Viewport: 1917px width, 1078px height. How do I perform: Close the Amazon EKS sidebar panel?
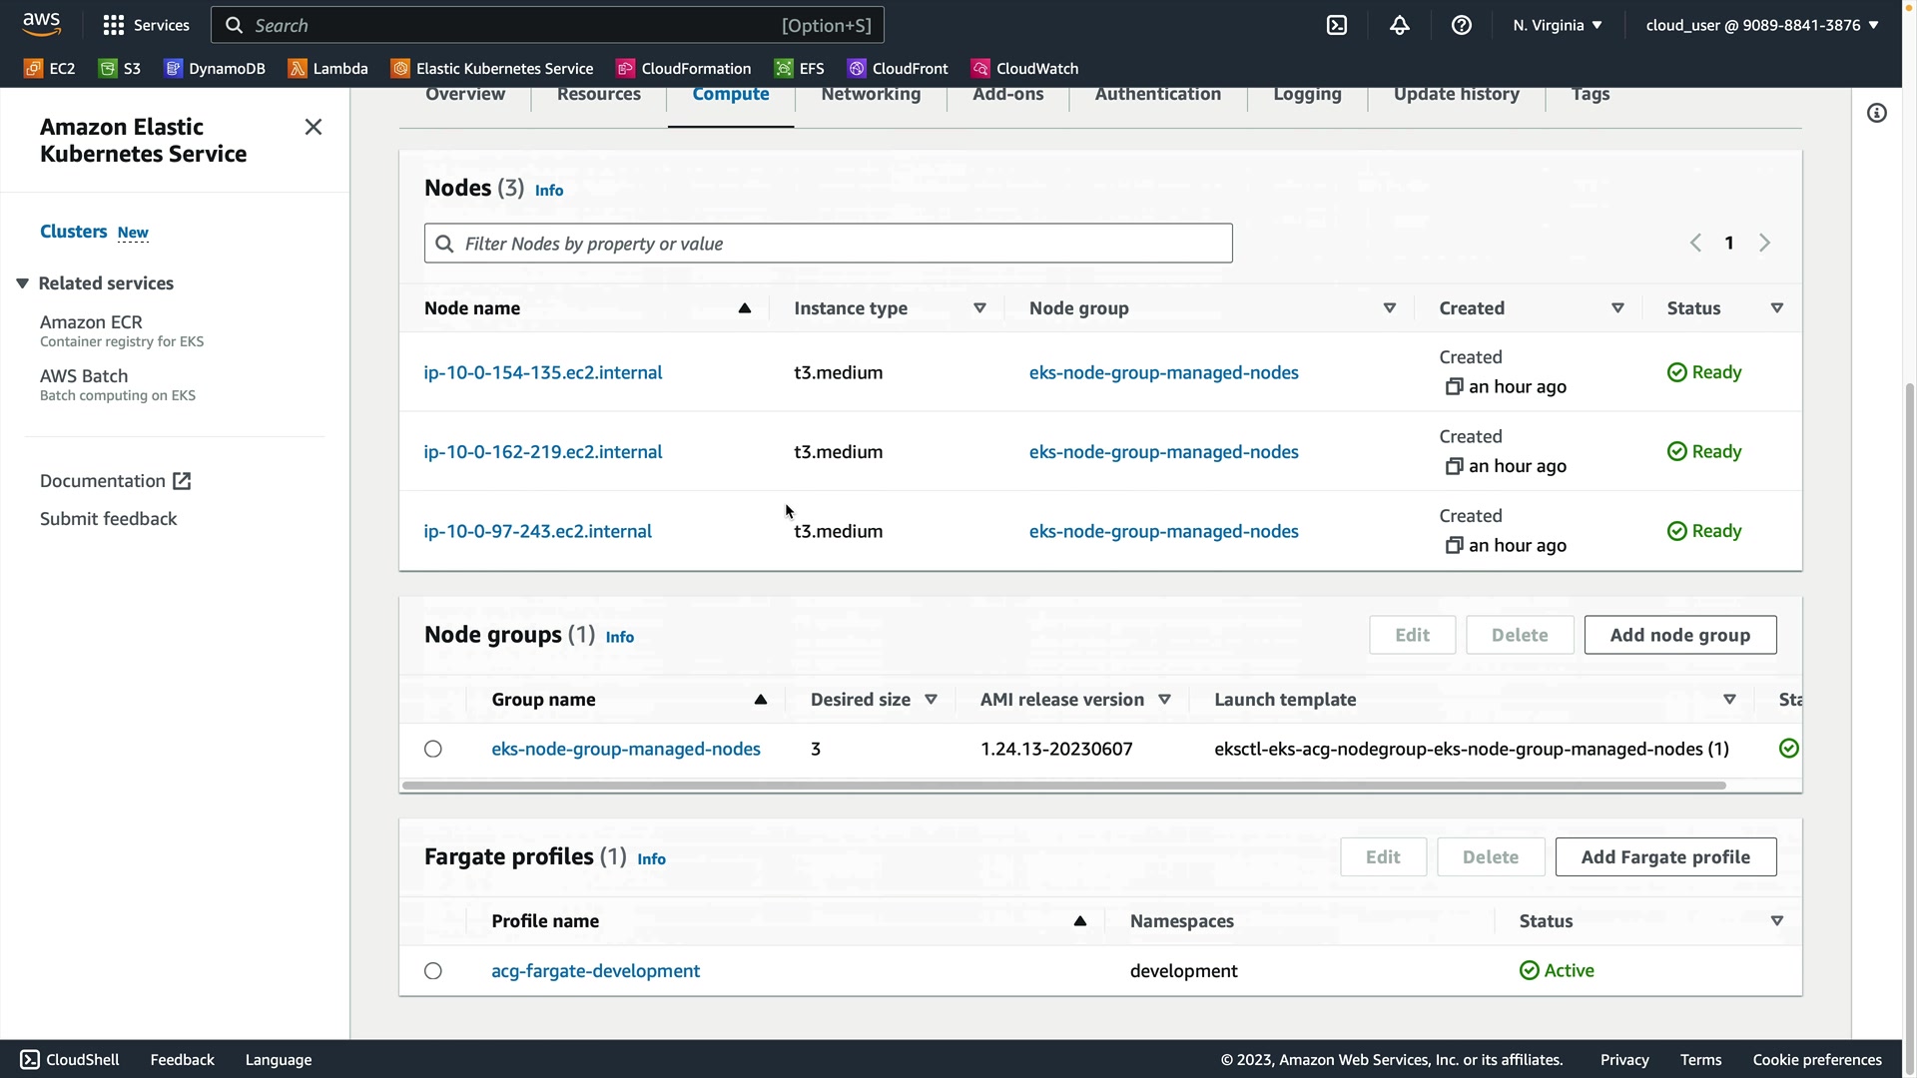(x=314, y=127)
